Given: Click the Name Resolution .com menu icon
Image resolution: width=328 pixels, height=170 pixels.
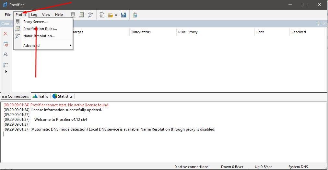Looking at the screenshot, I should [18, 36].
